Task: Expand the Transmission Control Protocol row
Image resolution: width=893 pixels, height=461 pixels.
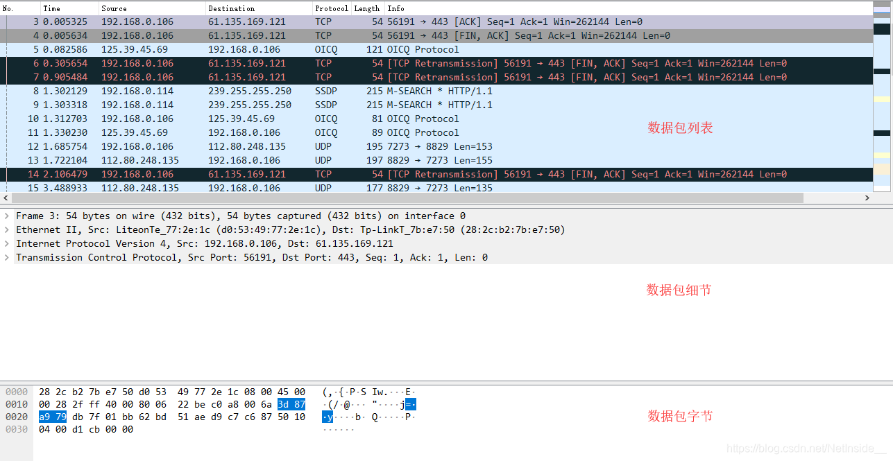Action: (7, 258)
